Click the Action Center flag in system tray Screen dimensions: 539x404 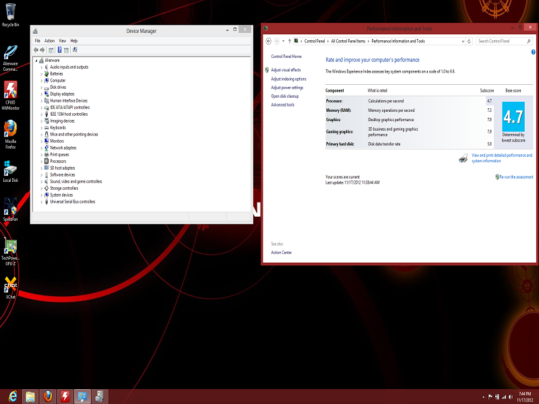pos(490,397)
